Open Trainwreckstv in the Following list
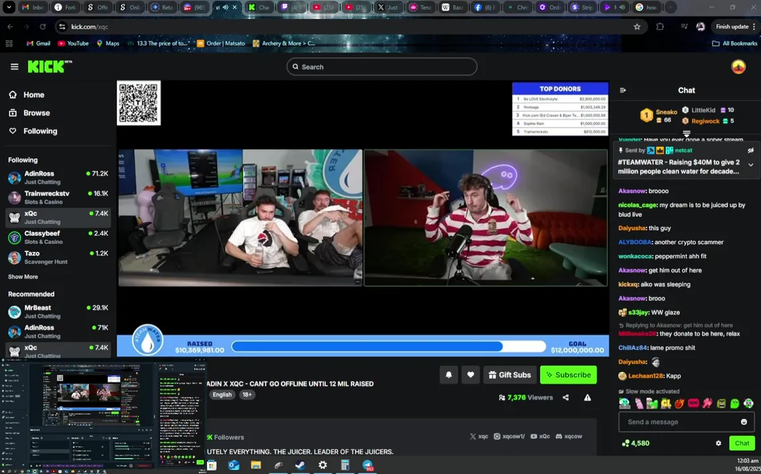The width and height of the screenshot is (761, 474). click(58, 197)
